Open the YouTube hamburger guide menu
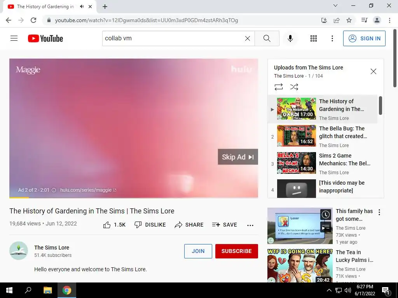Image resolution: width=398 pixels, height=298 pixels. click(14, 38)
